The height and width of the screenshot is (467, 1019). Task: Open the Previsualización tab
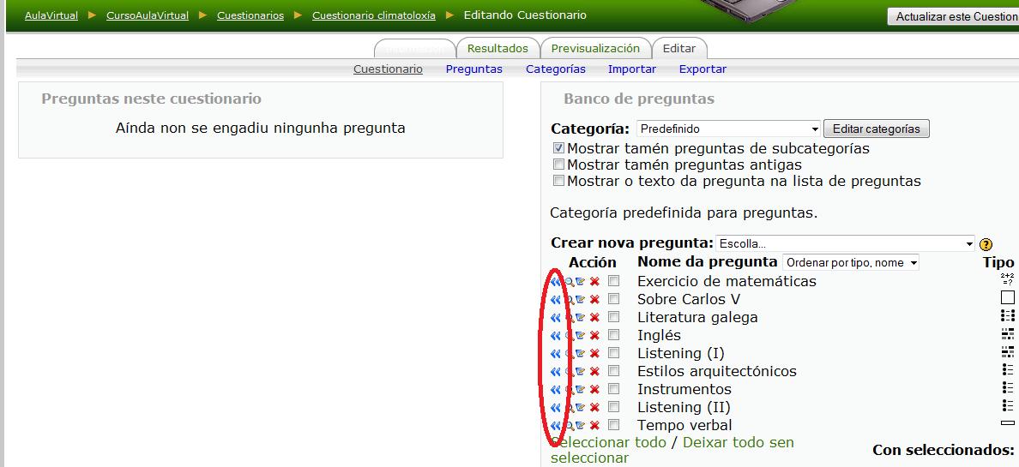coord(595,49)
